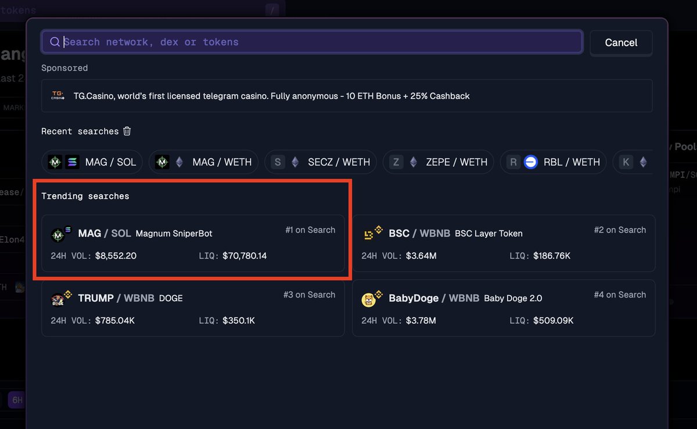Click the 'Trending searches' heading

(85, 196)
